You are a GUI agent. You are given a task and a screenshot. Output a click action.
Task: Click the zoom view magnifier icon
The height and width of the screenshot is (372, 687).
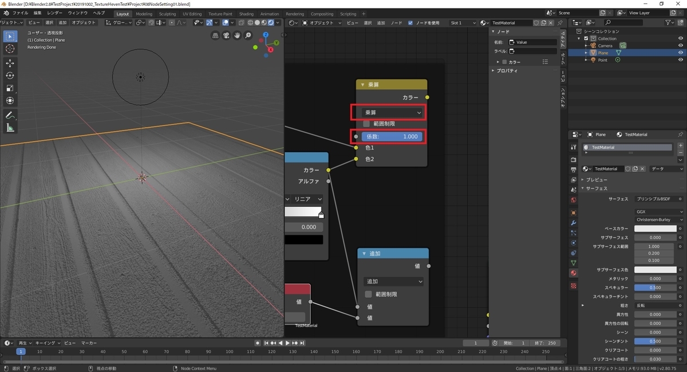(248, 35)
